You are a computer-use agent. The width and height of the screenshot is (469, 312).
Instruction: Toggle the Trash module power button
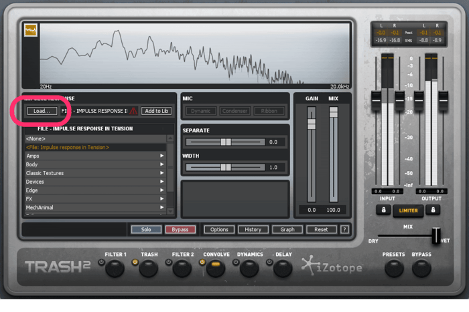(135, 262)
